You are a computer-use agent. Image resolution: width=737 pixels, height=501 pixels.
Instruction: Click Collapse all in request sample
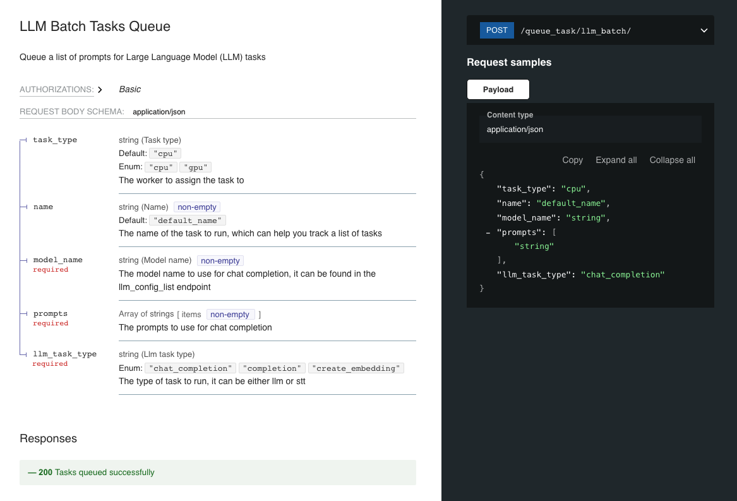pyautogui.click(x=672, y=160)
